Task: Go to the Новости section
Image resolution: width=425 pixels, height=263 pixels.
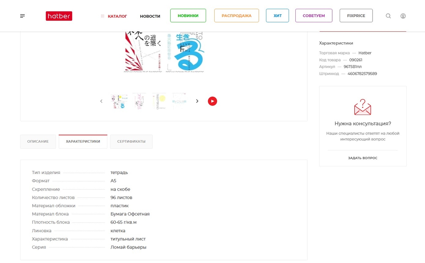Action: (x=150, y=16)
